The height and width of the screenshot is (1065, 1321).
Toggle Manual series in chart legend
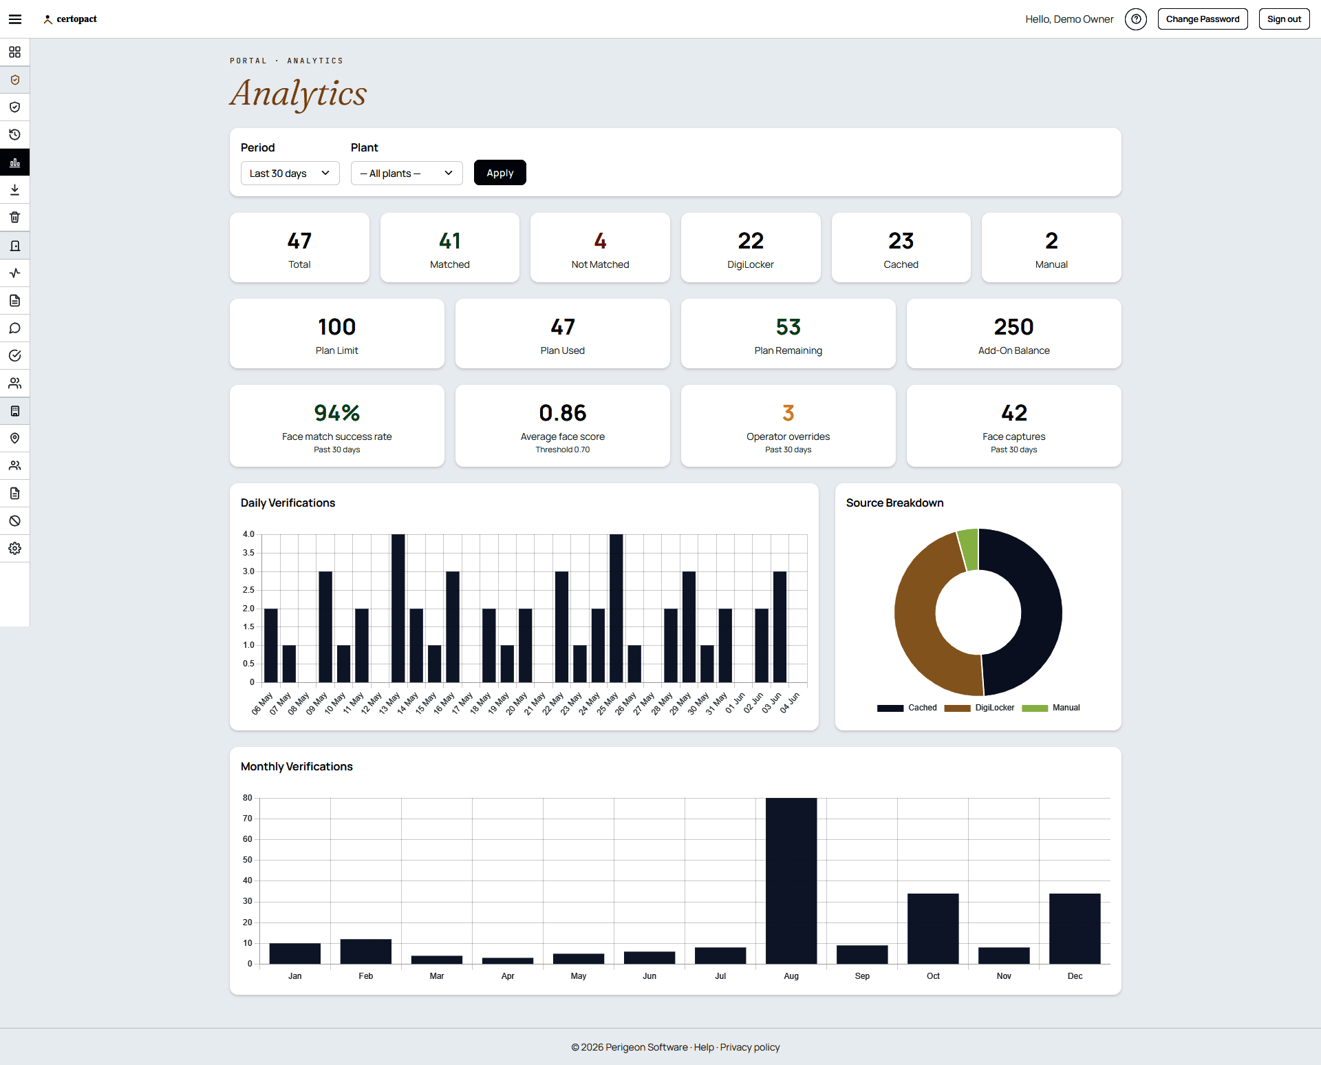1051,708
